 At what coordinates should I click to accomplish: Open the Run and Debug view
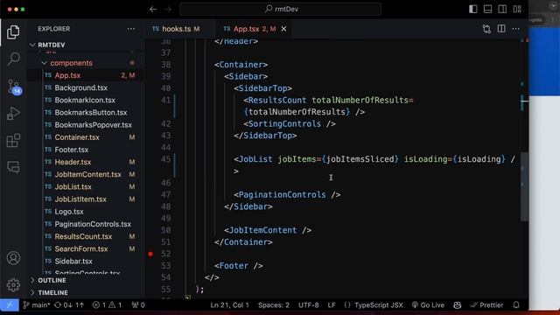coord(13,114)
